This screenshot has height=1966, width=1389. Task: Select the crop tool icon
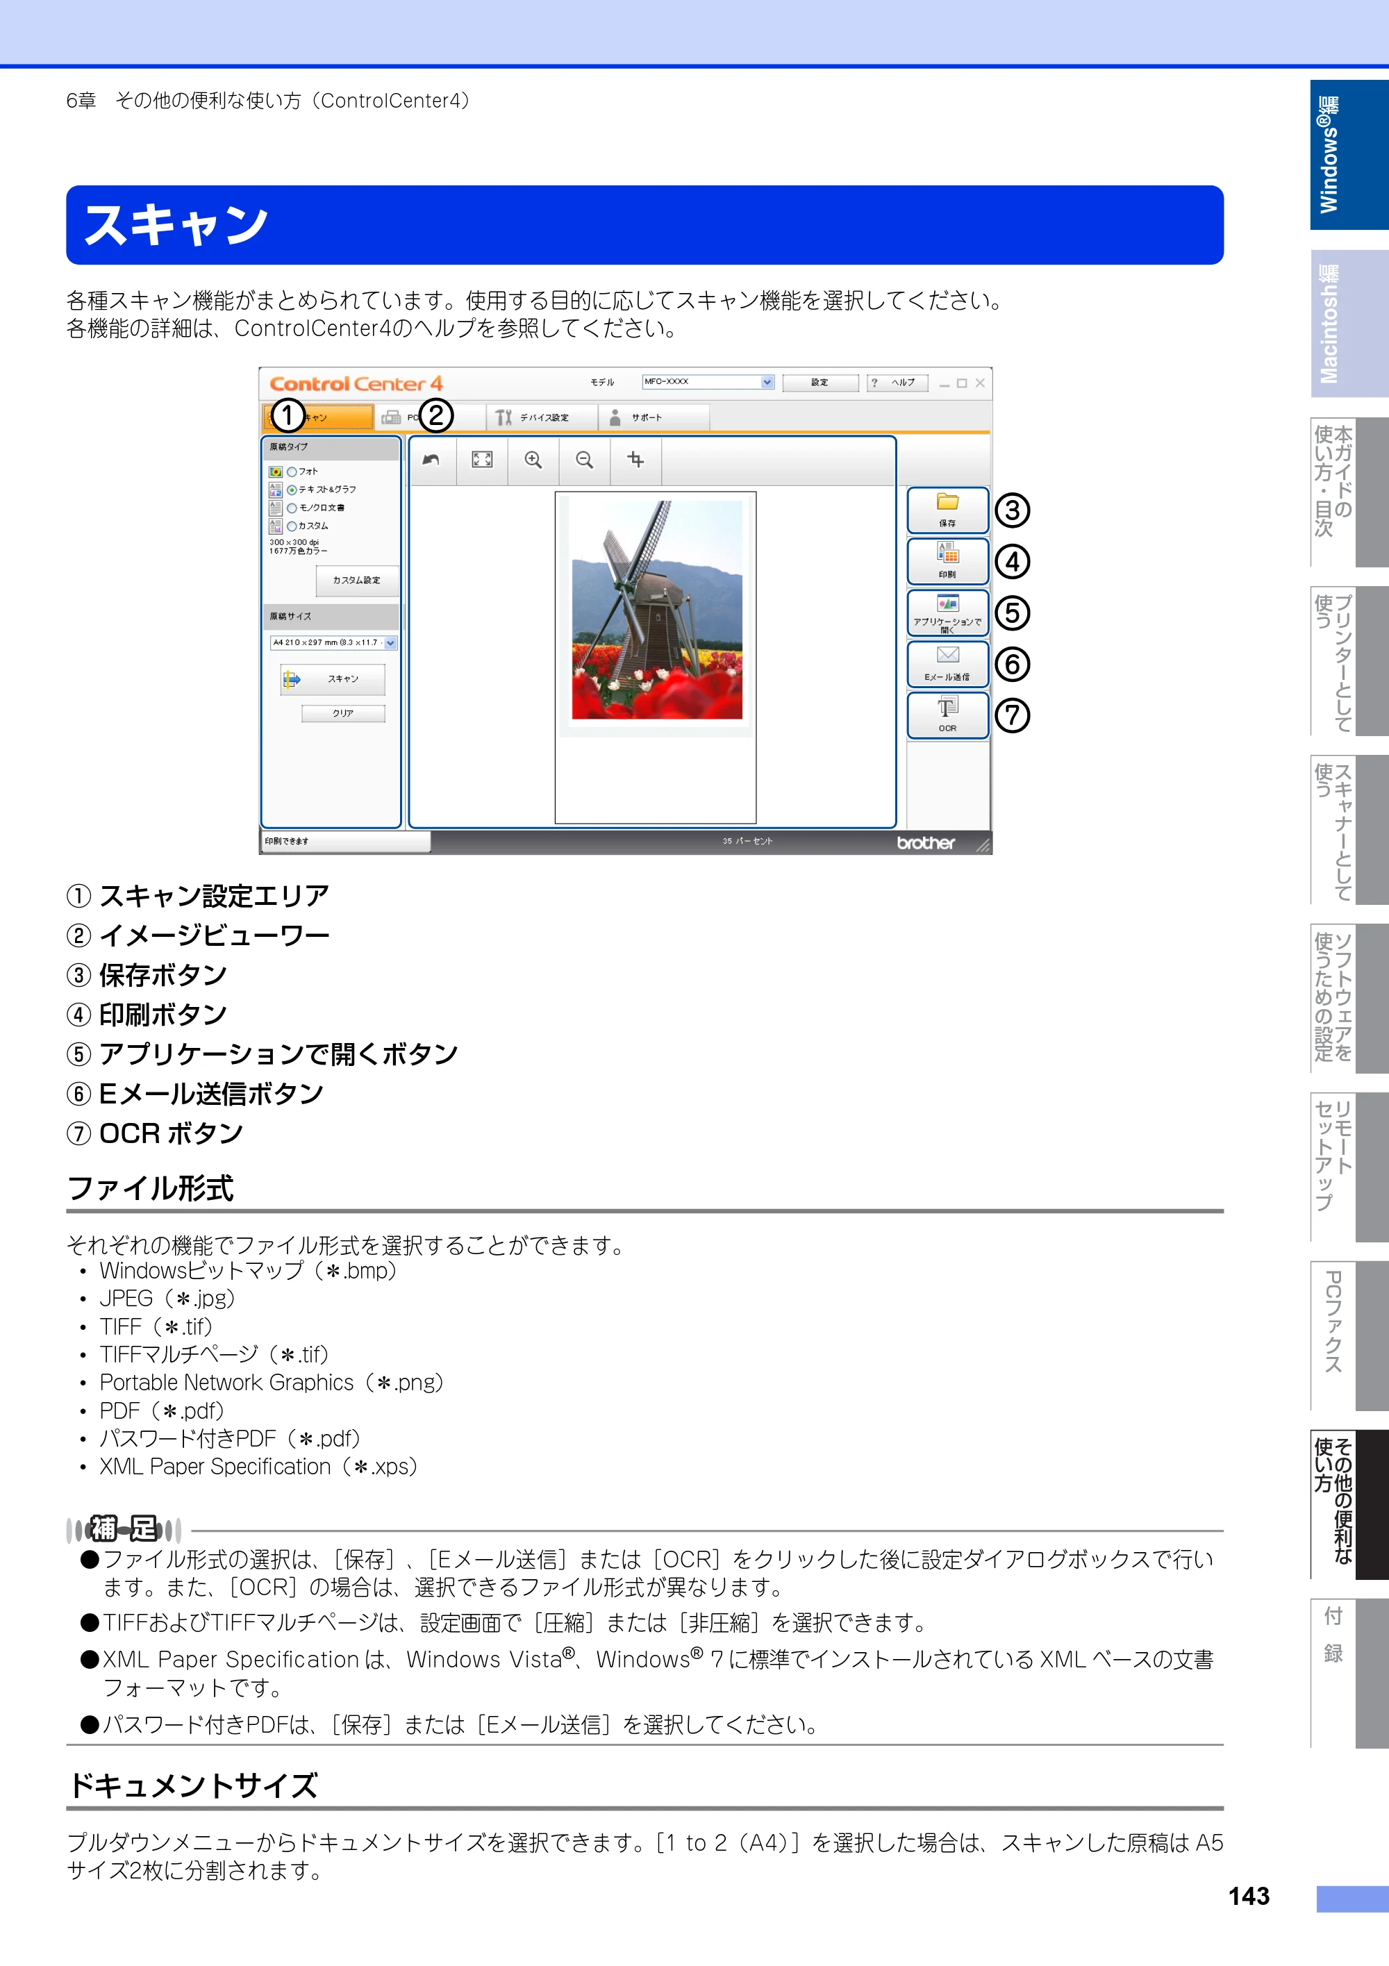click(635, 460)
